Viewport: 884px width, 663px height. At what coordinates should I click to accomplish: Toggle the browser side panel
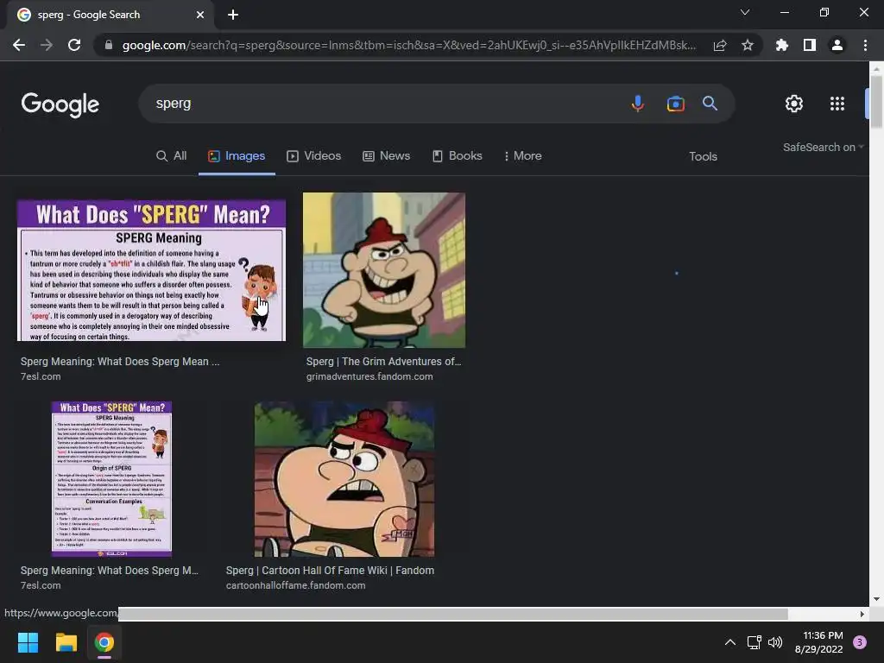pos(810,45)
